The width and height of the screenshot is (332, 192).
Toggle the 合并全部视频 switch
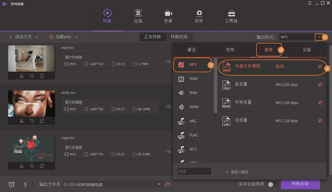coord(273,185)
